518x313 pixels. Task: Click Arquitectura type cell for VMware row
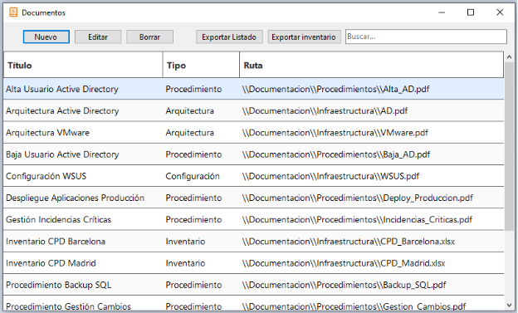point(201,133)
